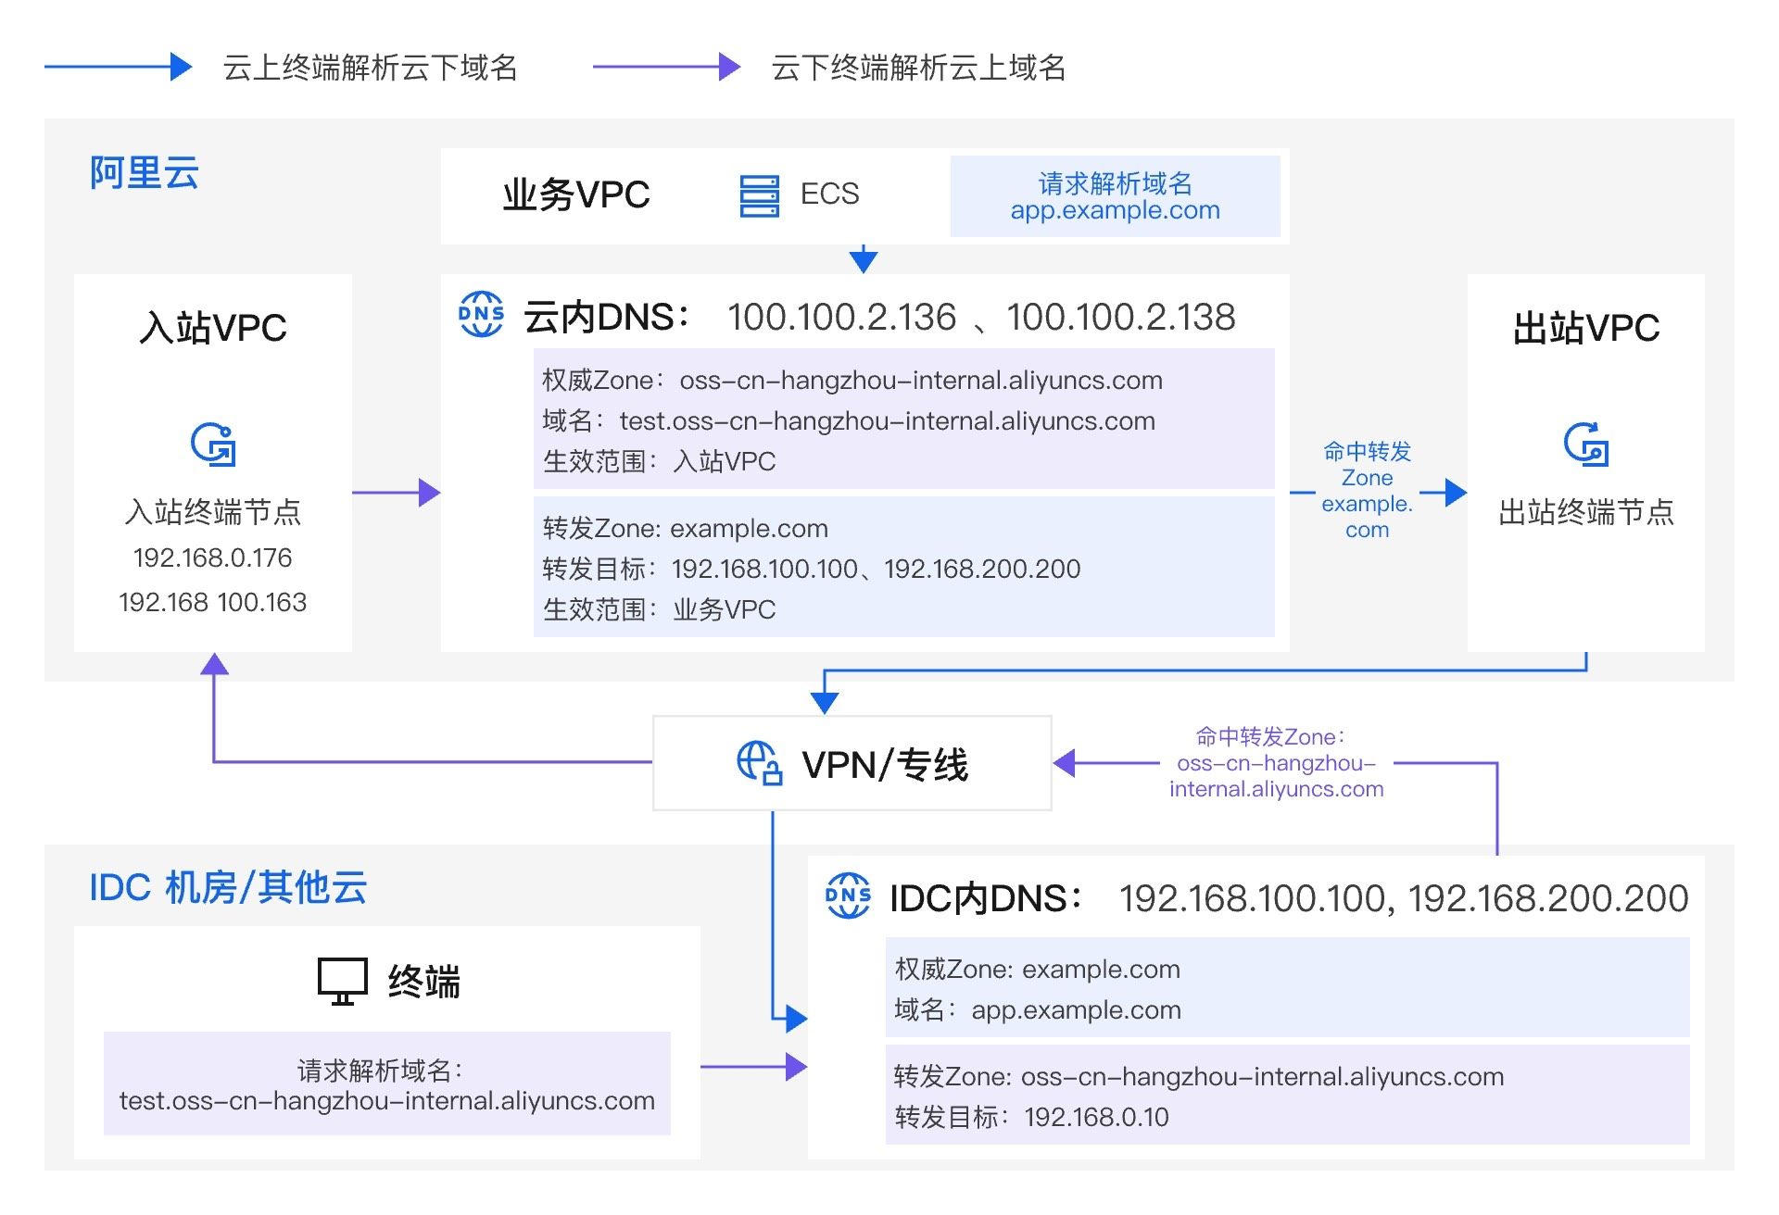Click the 阿里云 heading
Image resolution: width=1779 pixels, height=1215 pixels.
click(x=144, y=173)
